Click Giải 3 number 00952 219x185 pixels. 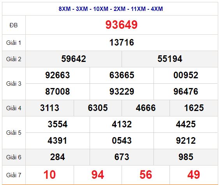coord(186,75)
